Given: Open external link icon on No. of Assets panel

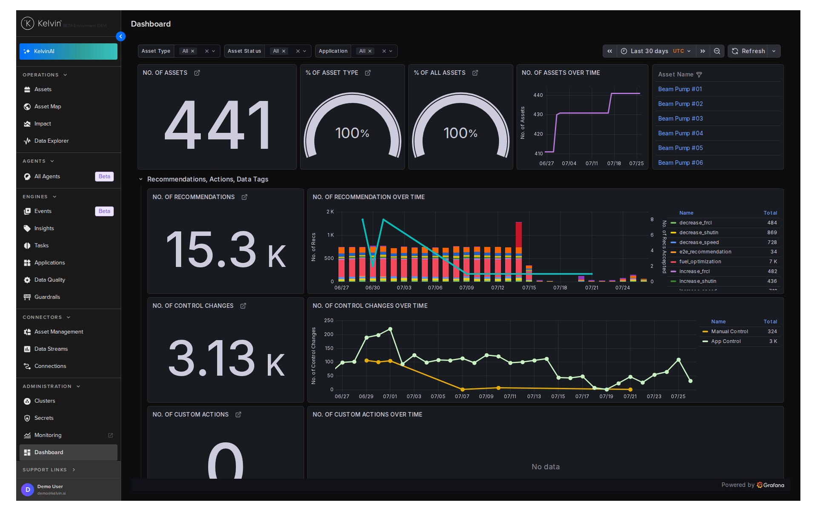Looking at the screenshot, I should (x=197, y=73).
